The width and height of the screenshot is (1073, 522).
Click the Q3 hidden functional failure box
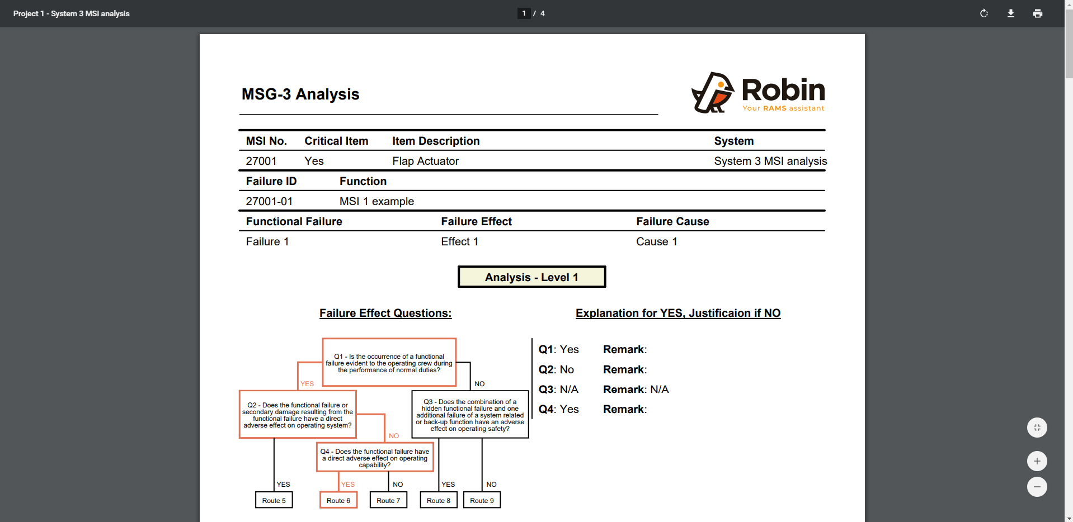(470, 415)
